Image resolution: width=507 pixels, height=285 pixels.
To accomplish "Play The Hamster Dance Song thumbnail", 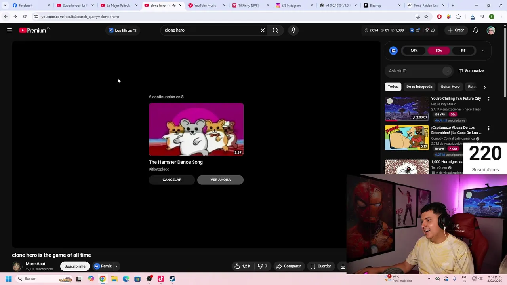I will pos(196,129).
